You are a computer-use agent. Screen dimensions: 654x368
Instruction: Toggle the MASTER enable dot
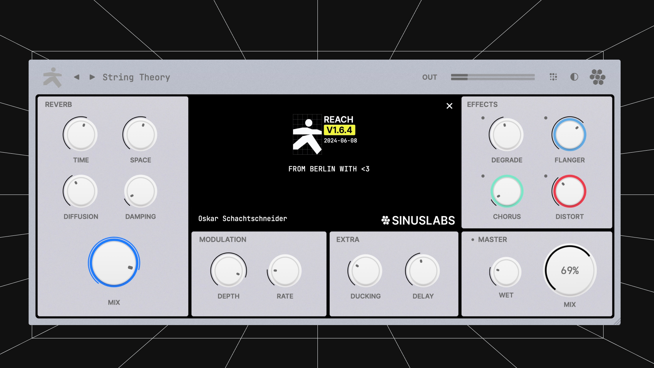472,240
